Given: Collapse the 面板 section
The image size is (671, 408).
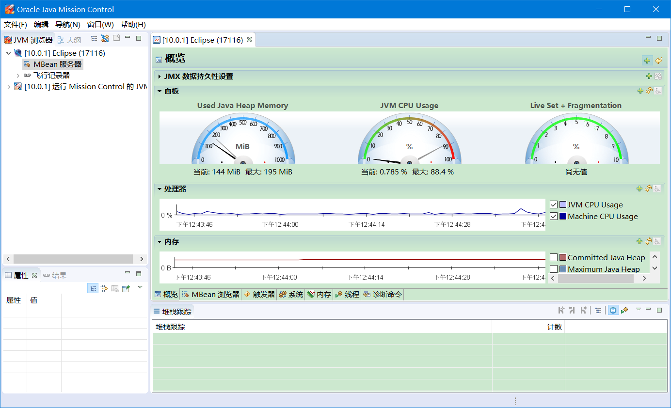Looking at the screenshot, I should (159, 91).
